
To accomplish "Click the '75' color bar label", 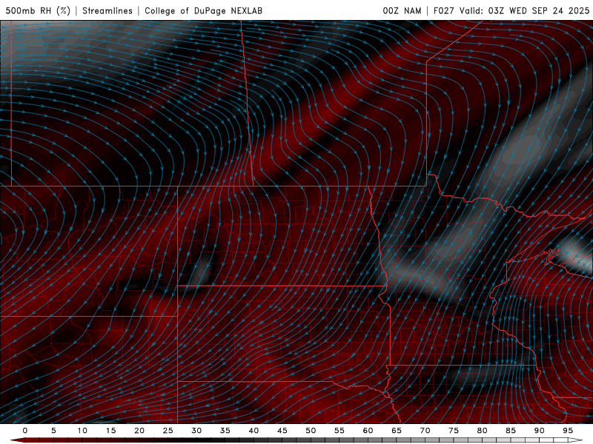I will (454, 431).
